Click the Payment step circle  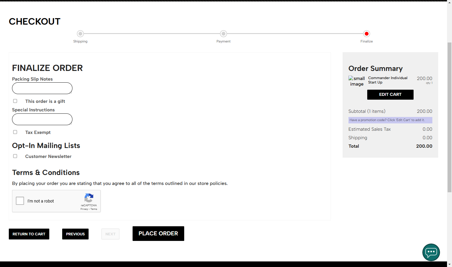point(224,34)
